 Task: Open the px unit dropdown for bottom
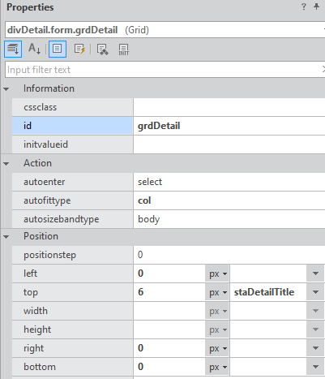[217, 367]
